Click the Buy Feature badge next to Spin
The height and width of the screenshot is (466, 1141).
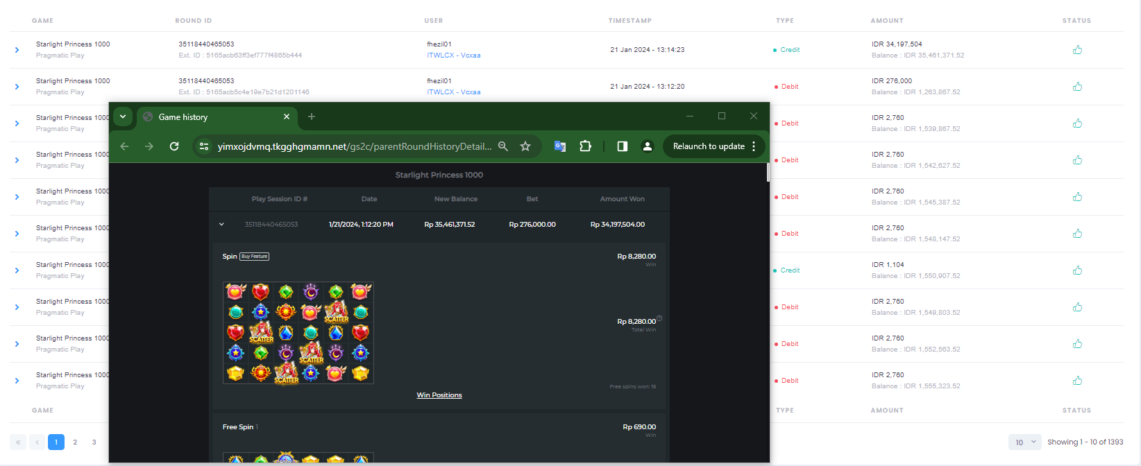(254, 257)
